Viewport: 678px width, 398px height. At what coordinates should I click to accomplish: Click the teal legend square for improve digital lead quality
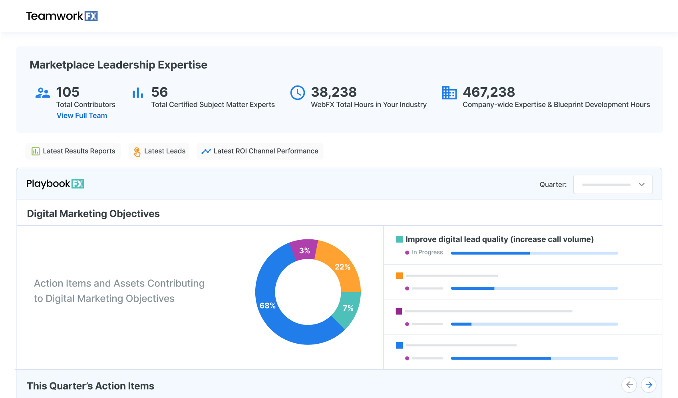click(398, 239)
